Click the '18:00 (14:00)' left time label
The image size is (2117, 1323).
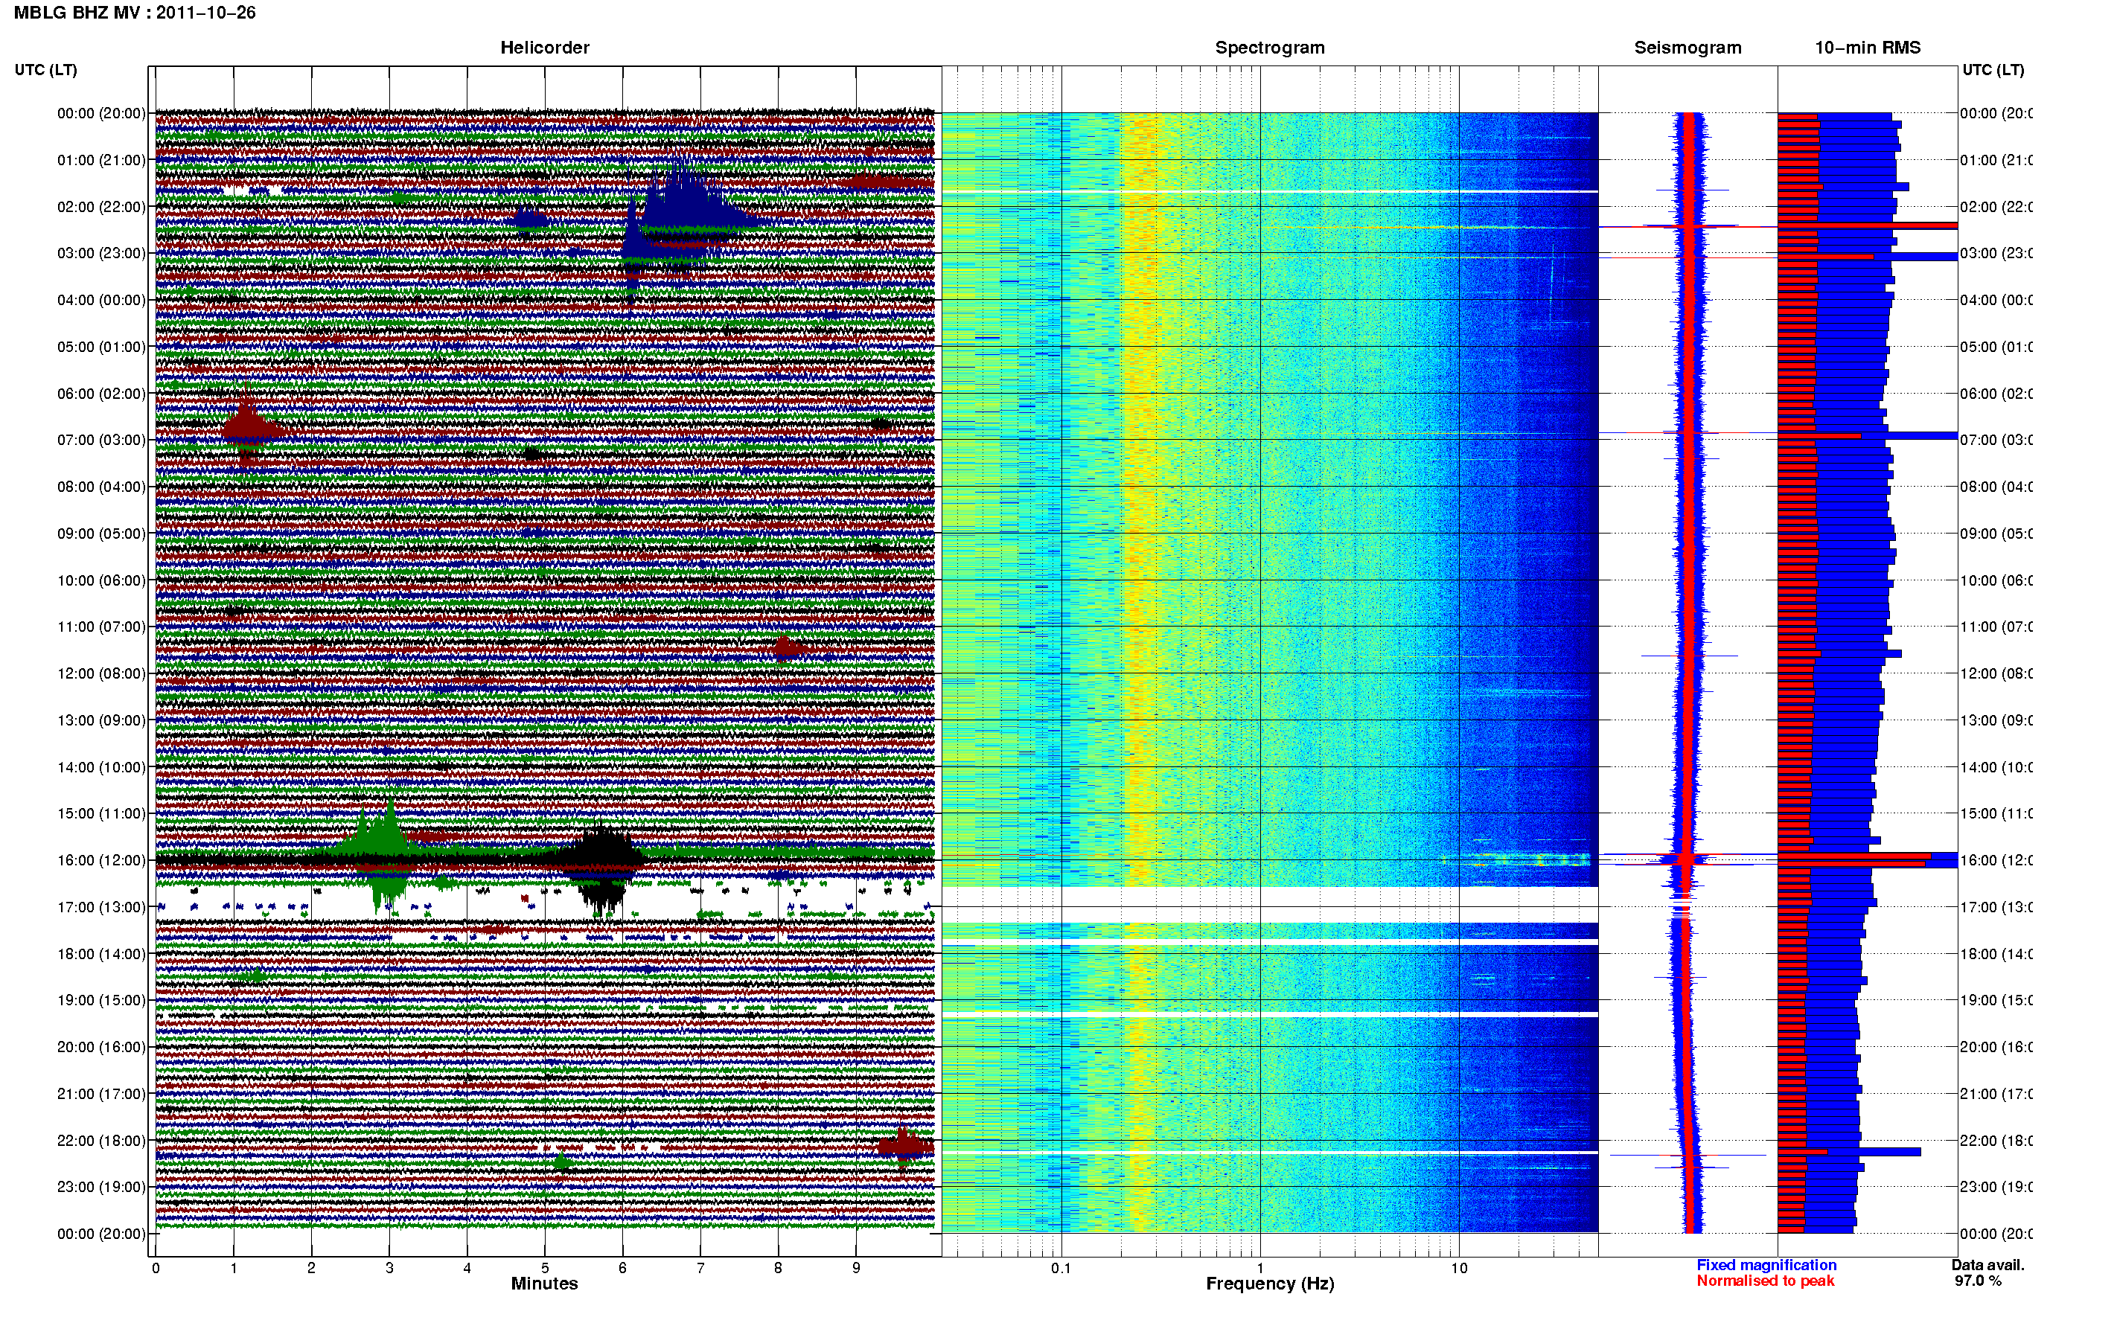point(101,954)
